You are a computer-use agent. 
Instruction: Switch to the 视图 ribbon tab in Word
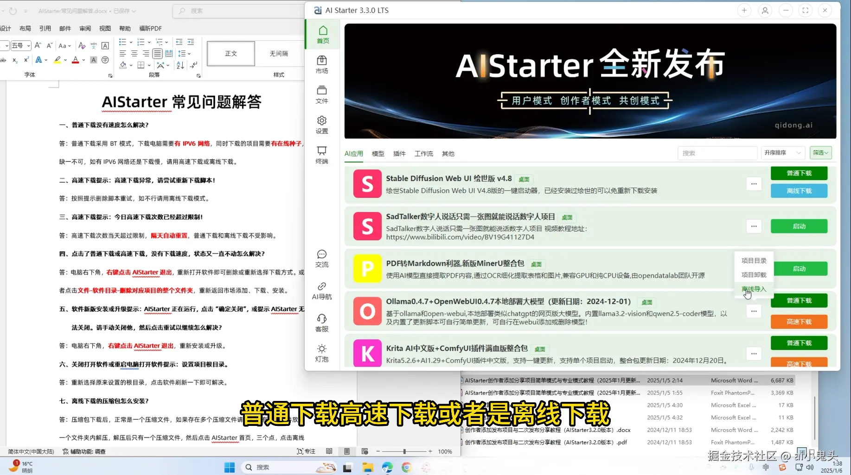[105, 28]
